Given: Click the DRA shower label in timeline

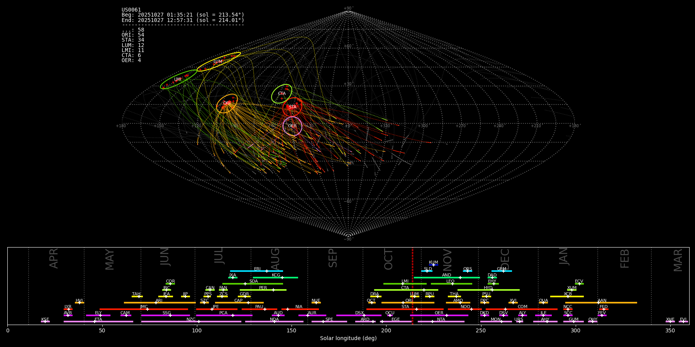Looking at the screenshot, I should (x=375, y=294).
